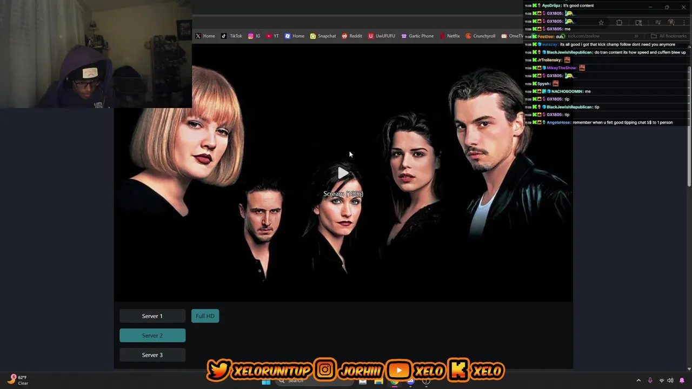692x389 pixels.
Task: Choose Server 3
Action: tap(152, 355)
